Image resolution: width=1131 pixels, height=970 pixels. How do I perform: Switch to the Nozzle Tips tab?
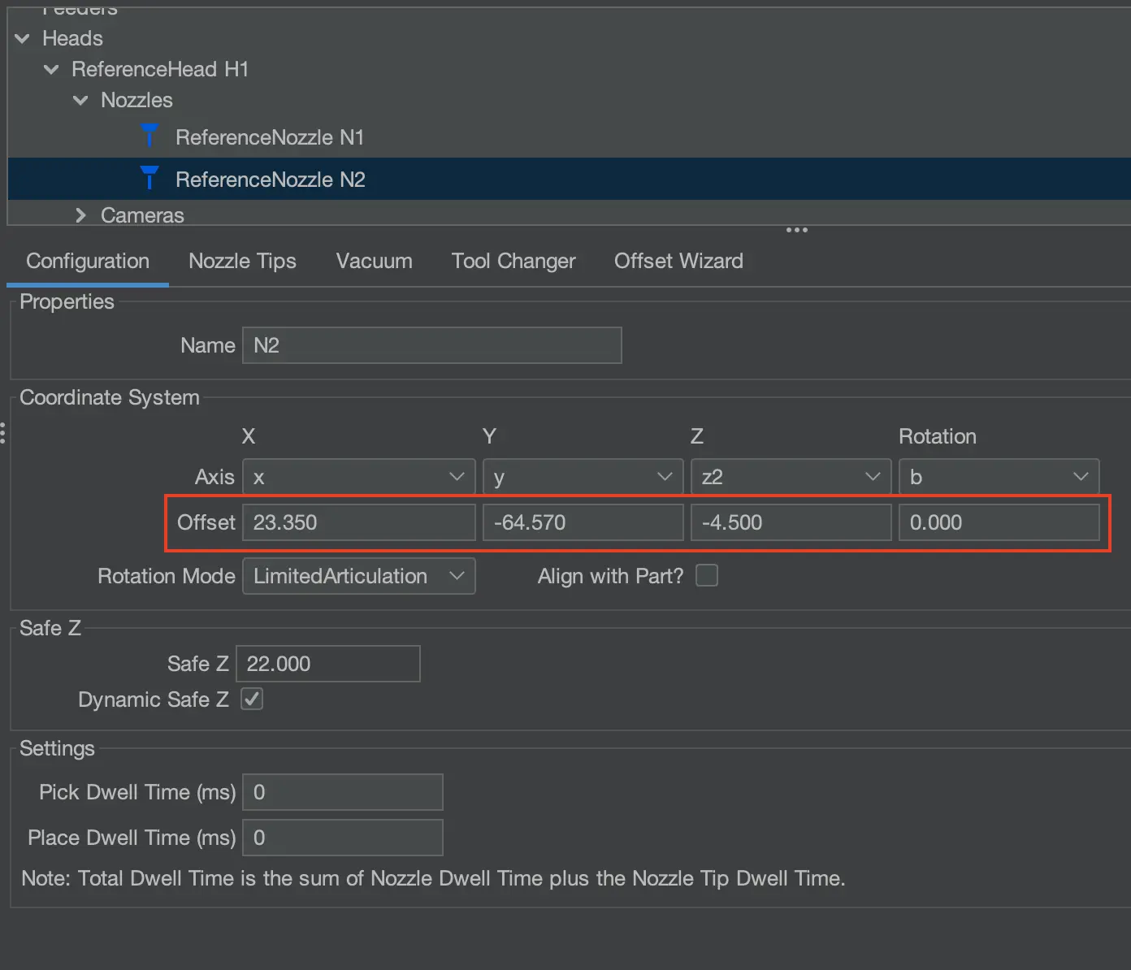pyautogui.click(x=242, y=261)
